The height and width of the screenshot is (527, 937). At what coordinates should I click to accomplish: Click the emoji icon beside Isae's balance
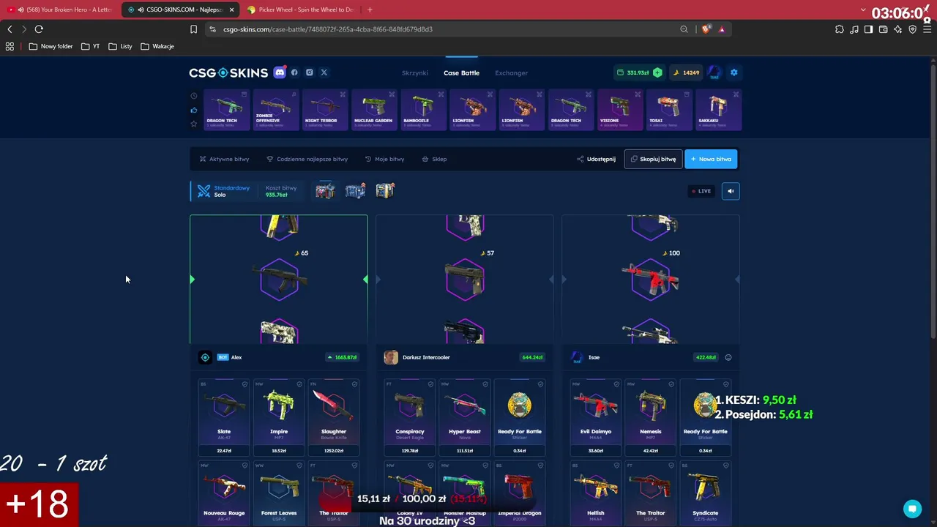point(728,357)
